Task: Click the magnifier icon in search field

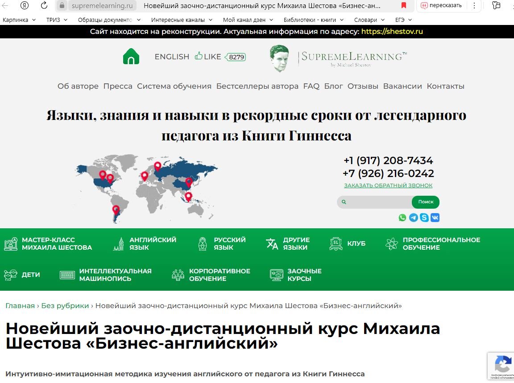Action: point(344,202)
